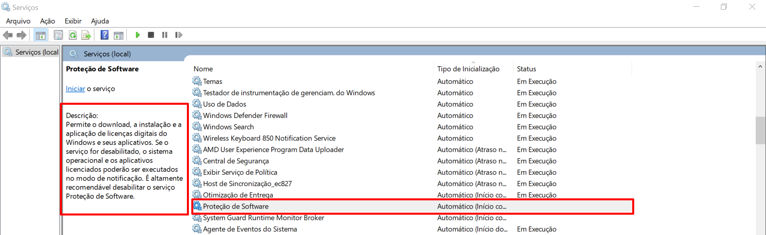Click the Export List toolbar icon
Viewport: 766px width, 235px height.
click(x=86, y=35)
